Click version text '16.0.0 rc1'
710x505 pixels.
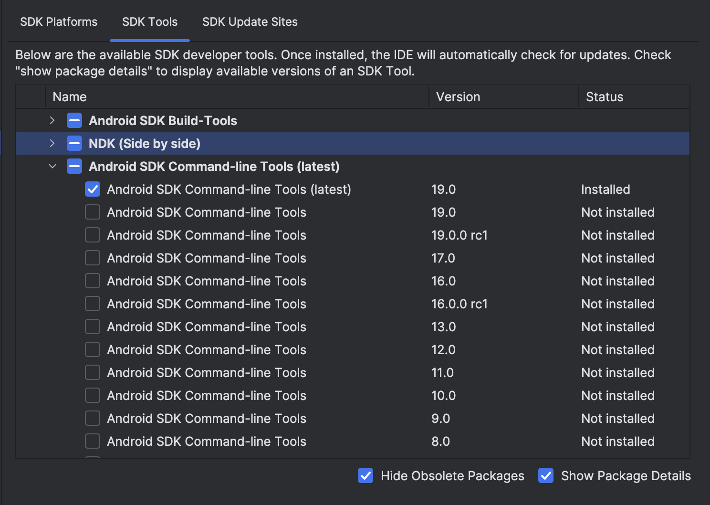click(x=459, y=304)
